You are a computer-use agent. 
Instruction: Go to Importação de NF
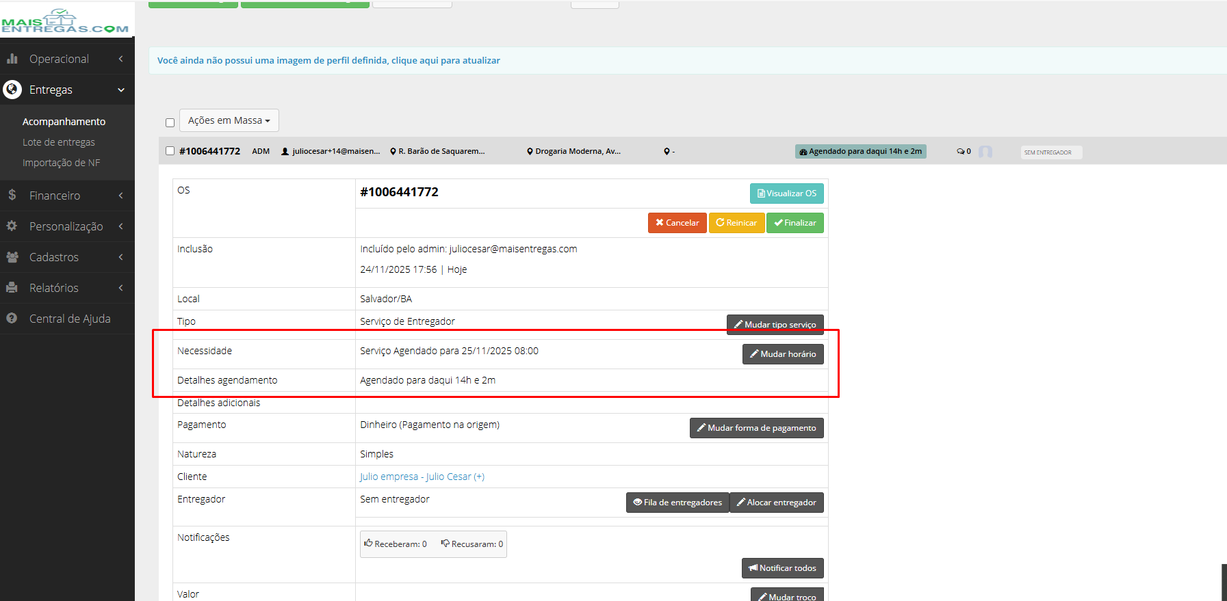[62, 163]
